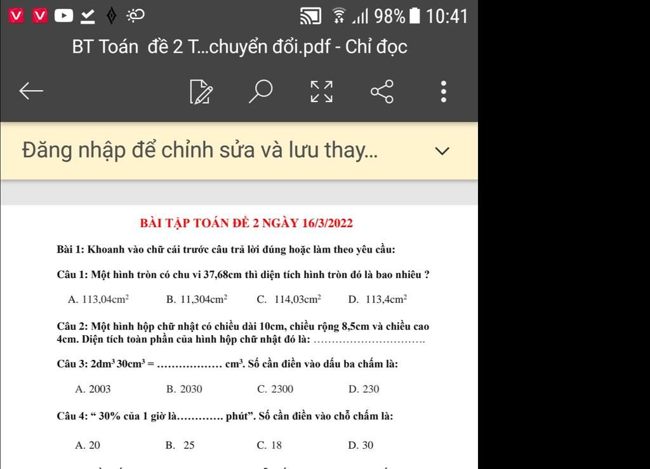Viewport: 650px width, 469px height.
Task: Tap the share icon
Action: coord(381,91)
